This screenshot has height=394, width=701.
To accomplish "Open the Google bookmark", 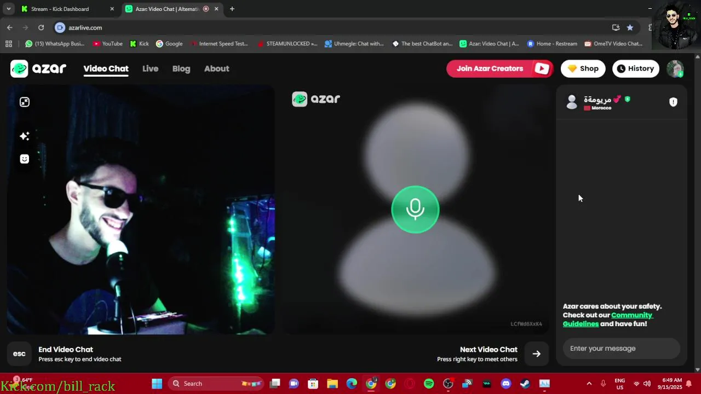I will tap(169, 44).
